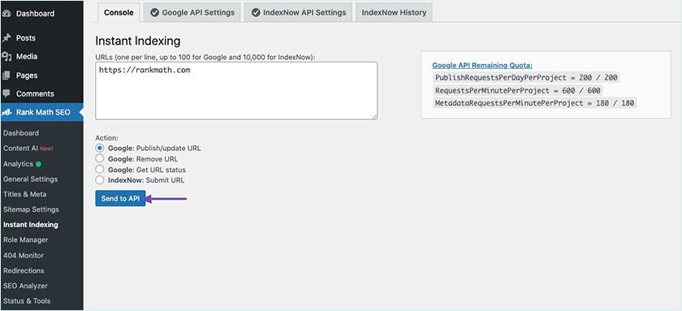Click the Pages icon in sidebar
Screen dimensions: 682x311
[x=6, y=76]
